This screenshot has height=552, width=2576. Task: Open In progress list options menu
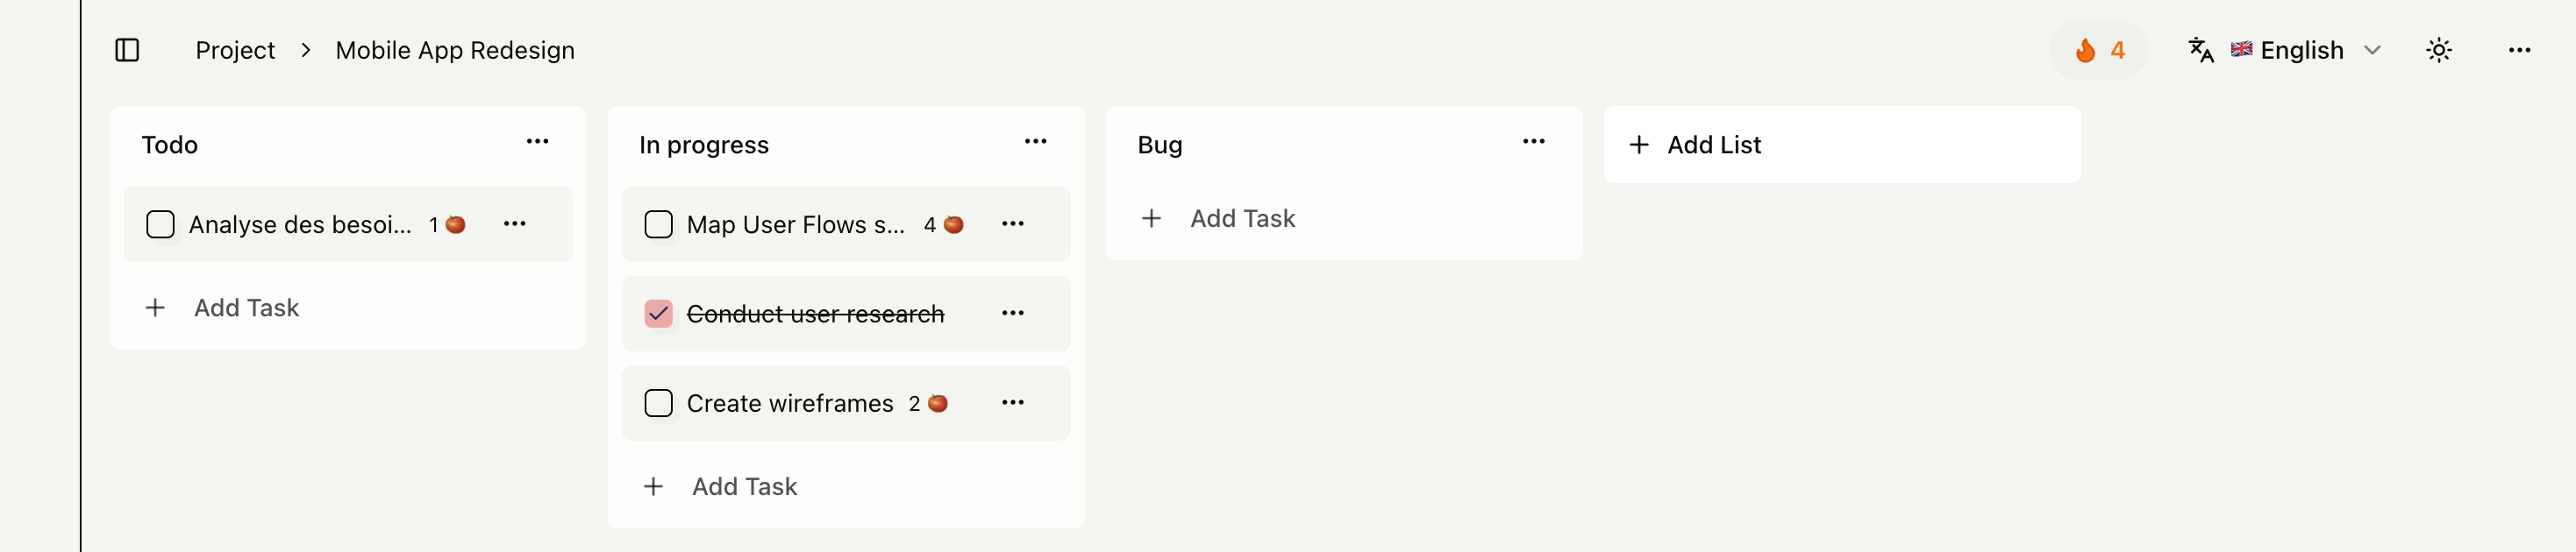tap(1035, 142)
